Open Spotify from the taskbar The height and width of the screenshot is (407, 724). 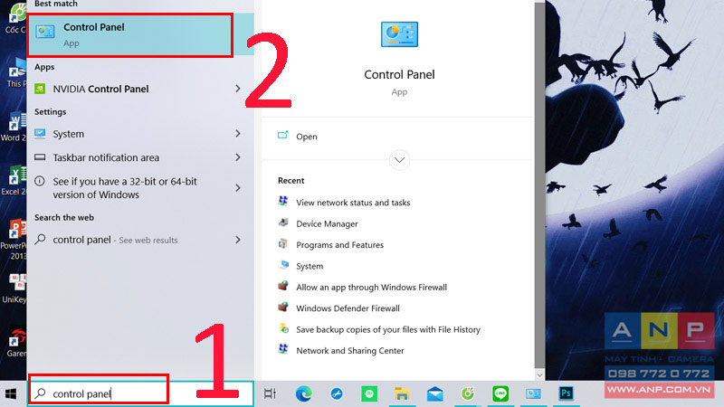(369, 393)
